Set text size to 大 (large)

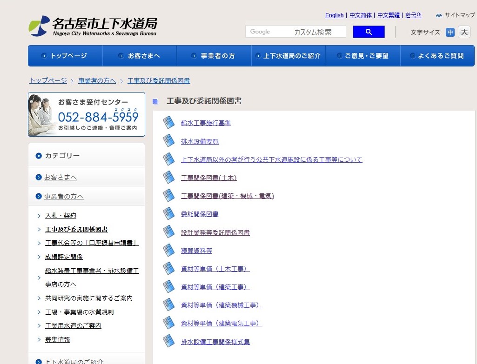[464, 32]
